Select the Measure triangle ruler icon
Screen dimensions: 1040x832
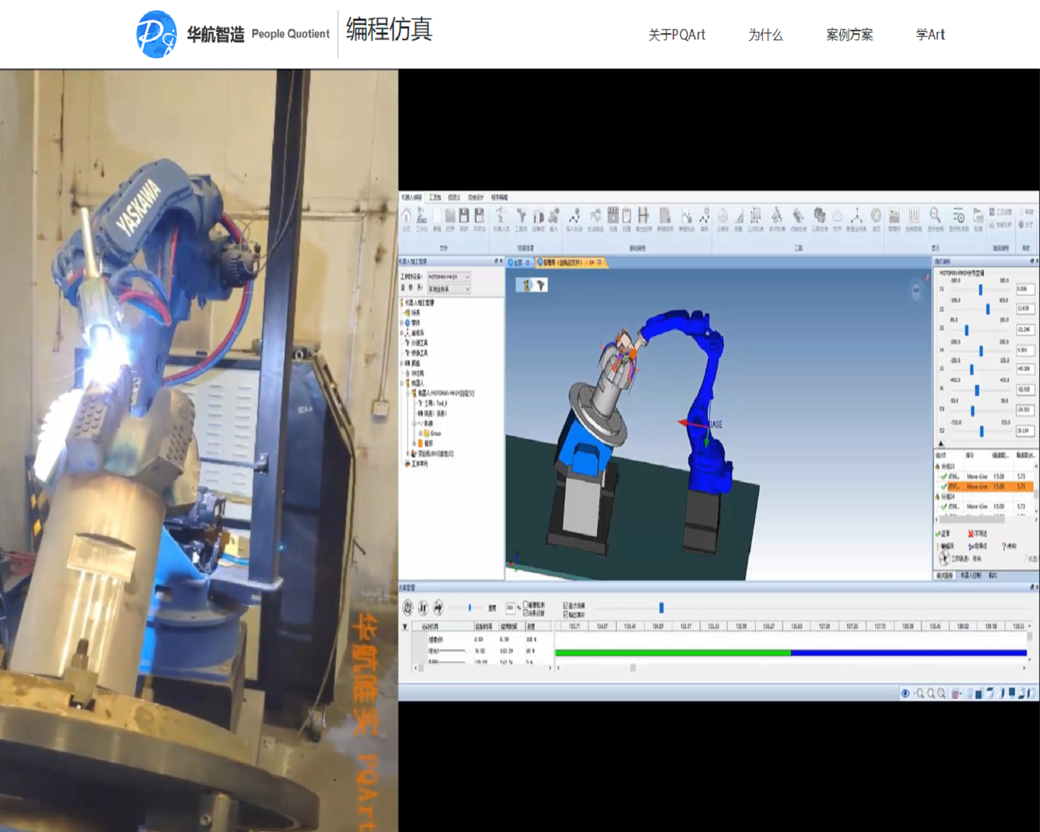(x=738, y=216)
